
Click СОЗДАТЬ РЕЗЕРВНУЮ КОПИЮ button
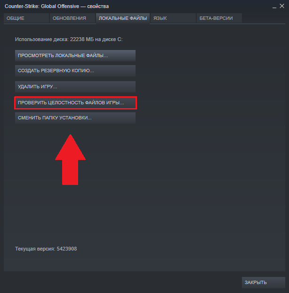[x=75, y=71]
